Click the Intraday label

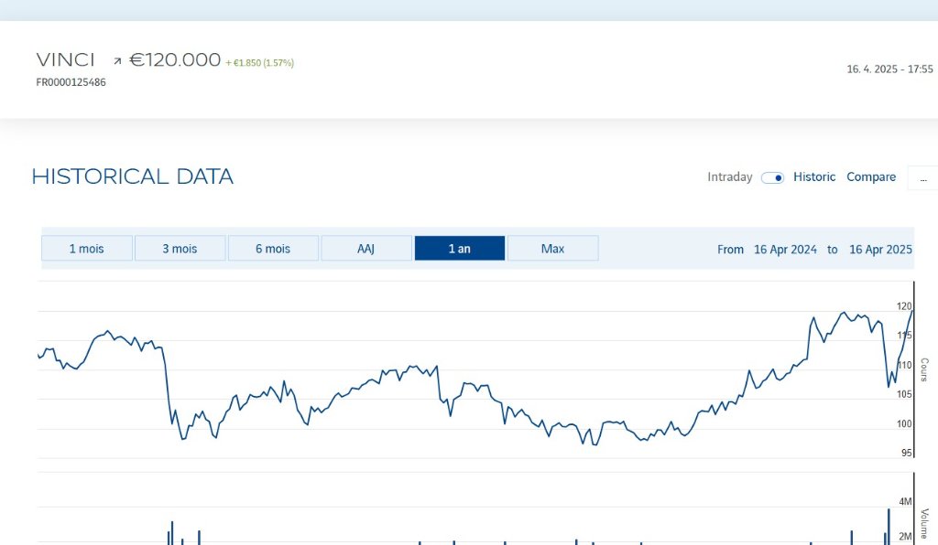(x=730, y=176)
